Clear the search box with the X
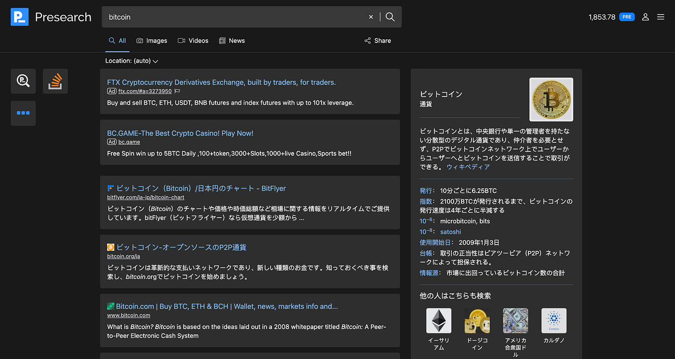Image resolution: width=675 pixels, height=359 pixels. click(x=371, y=17)
